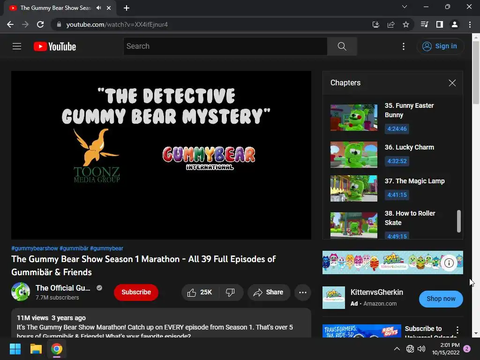Select The Gummy Bear Show browser tab

pos(60,8)
